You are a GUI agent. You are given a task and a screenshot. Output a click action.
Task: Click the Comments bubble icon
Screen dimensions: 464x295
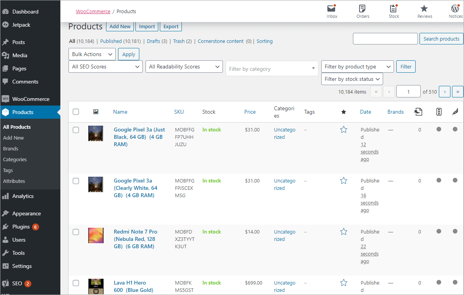pos(5,82)
